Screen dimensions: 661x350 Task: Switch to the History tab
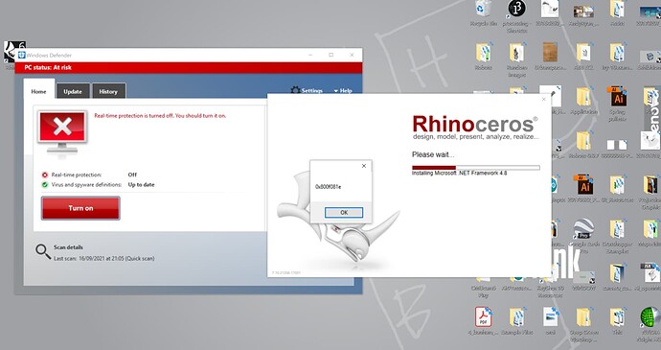[x=108, y=91]
